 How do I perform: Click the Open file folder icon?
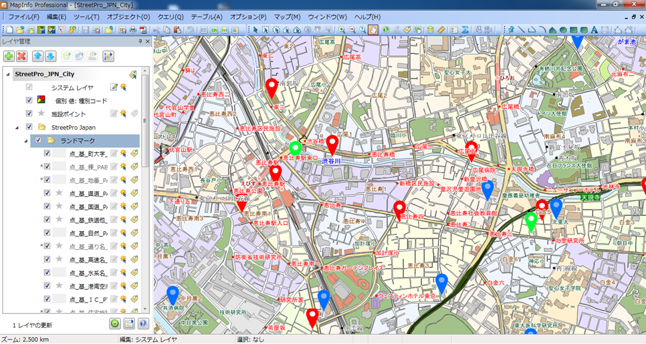click(20, 30)
